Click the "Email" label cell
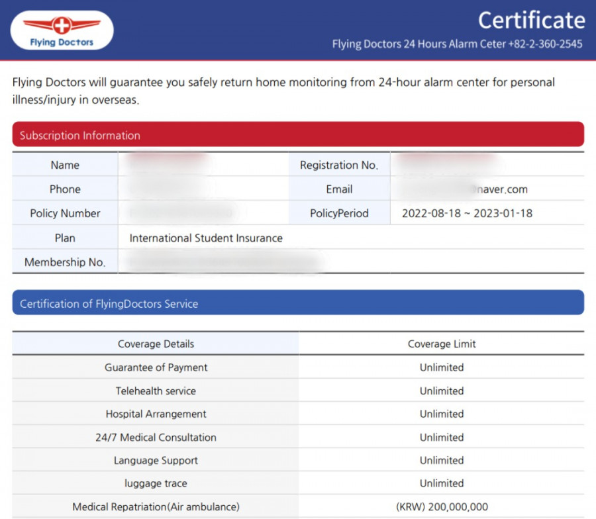The image size is (596, 519). (339, 189)
